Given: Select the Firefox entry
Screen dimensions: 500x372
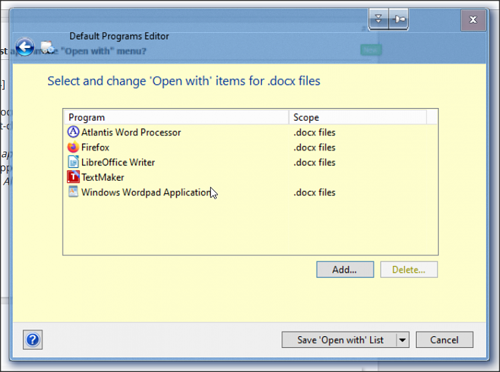Looking at the screenshot, I should click(x=250, y=147).
